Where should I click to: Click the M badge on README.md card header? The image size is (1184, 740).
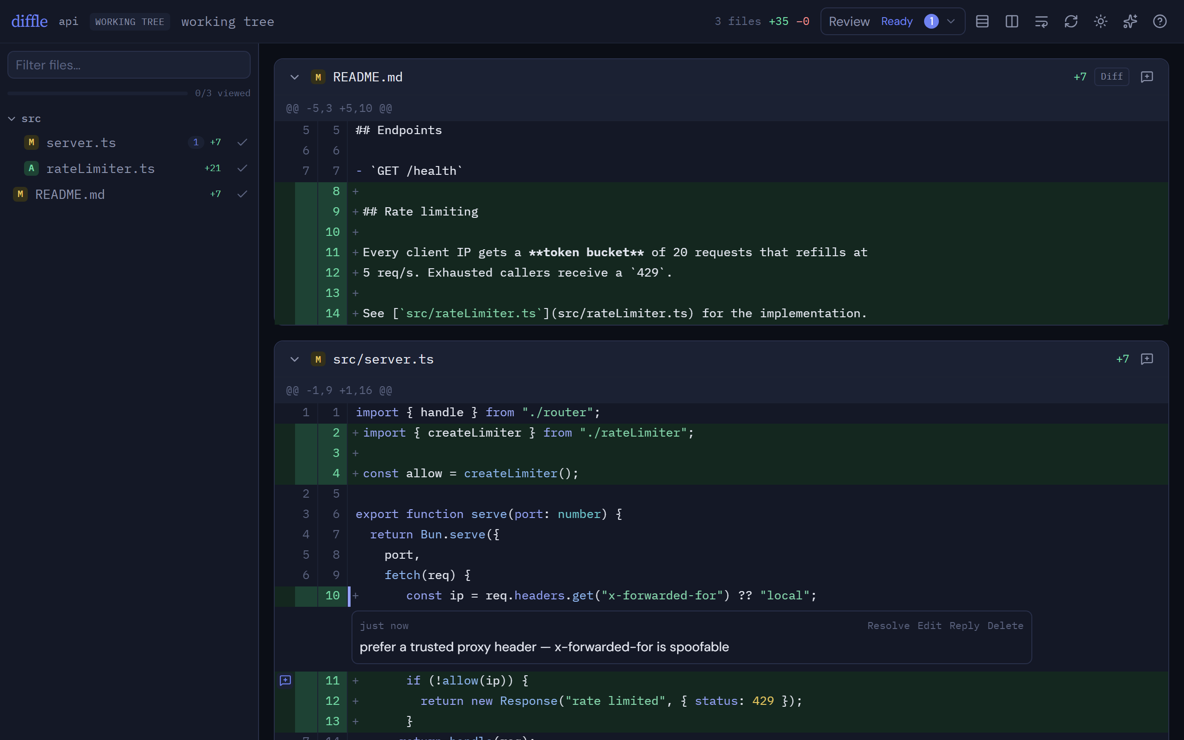tap(318, 77)
